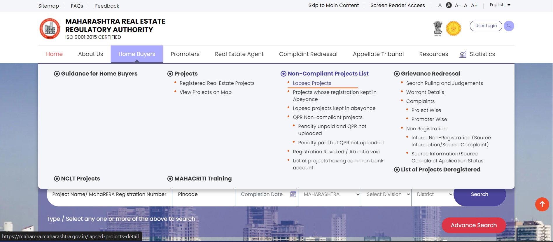The image size is (553, 242).
Task: Open the English language dropdown
Action: click(x=500, y=5)
